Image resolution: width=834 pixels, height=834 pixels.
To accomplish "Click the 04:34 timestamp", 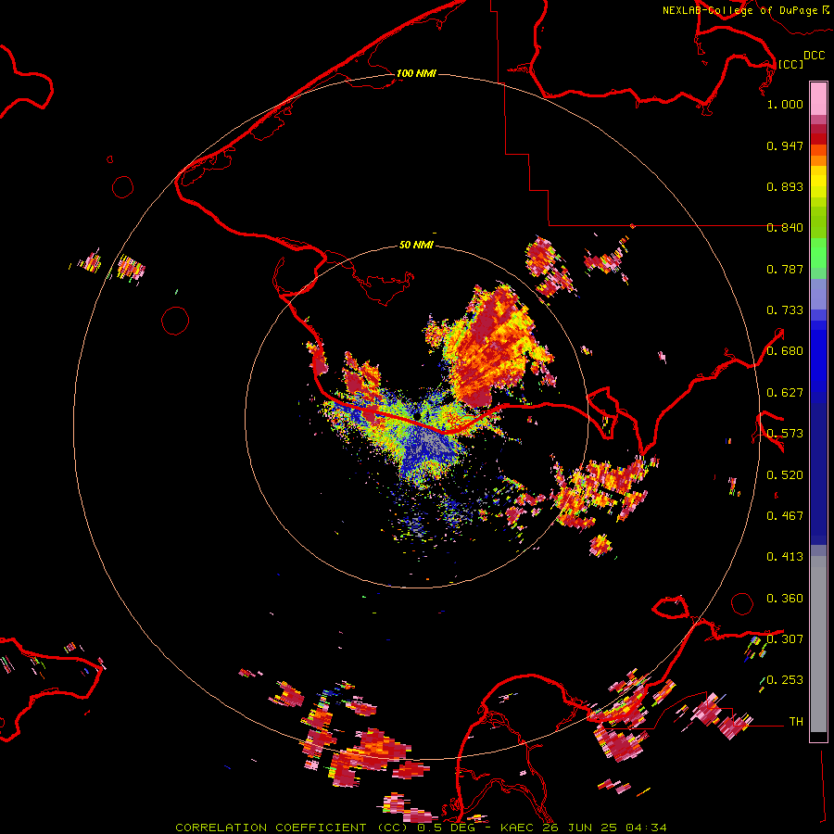I will (646, 828).
